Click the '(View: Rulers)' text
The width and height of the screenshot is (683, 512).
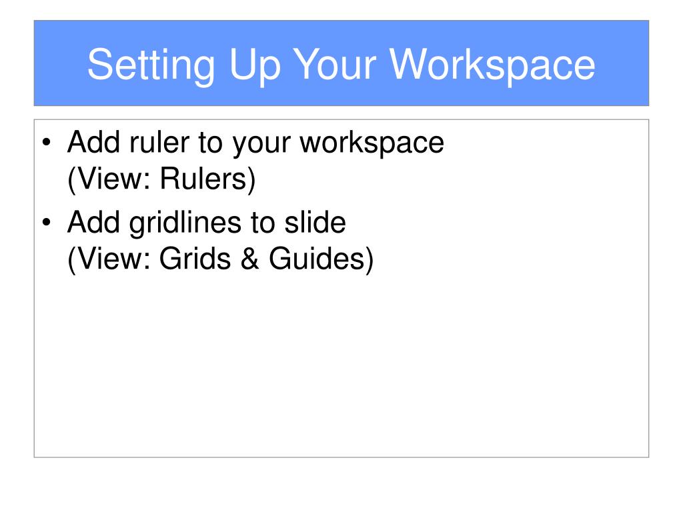pos(161,179)
